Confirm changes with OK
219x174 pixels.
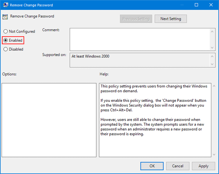(152, 166)
